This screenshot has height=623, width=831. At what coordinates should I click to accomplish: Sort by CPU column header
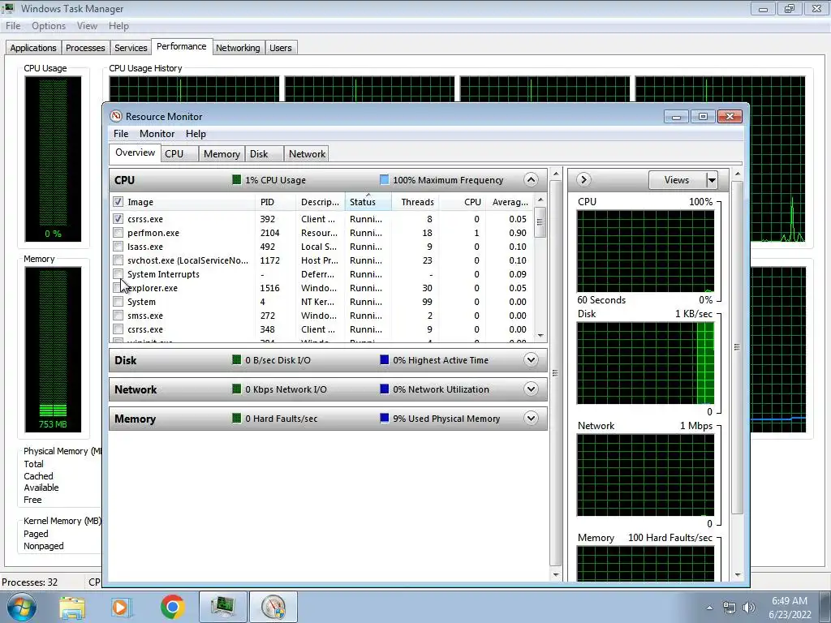(462, 202)
